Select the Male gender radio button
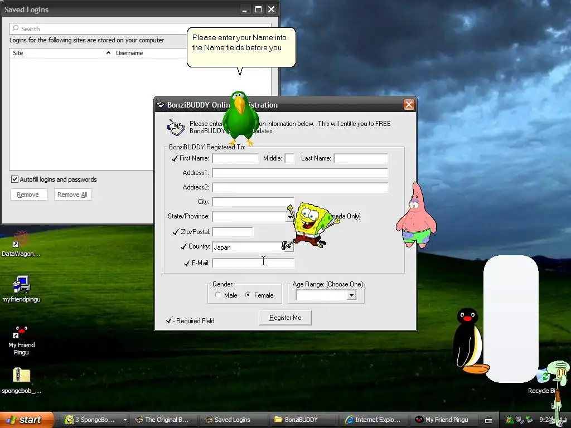Image resolution: width=571 pixels, height=428 pixels. click(x=218, y=295)
